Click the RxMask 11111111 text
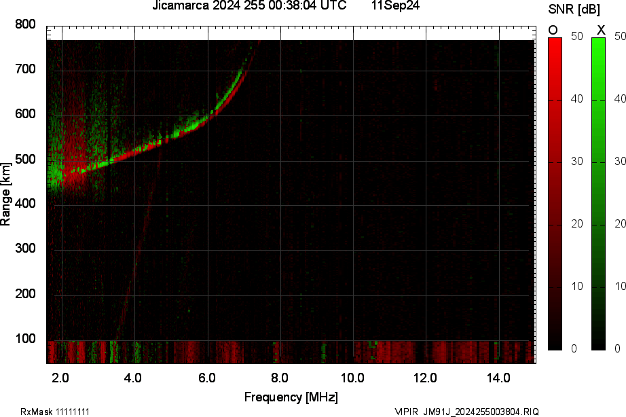This screenshot has width=626, height=417. (55, 412)
